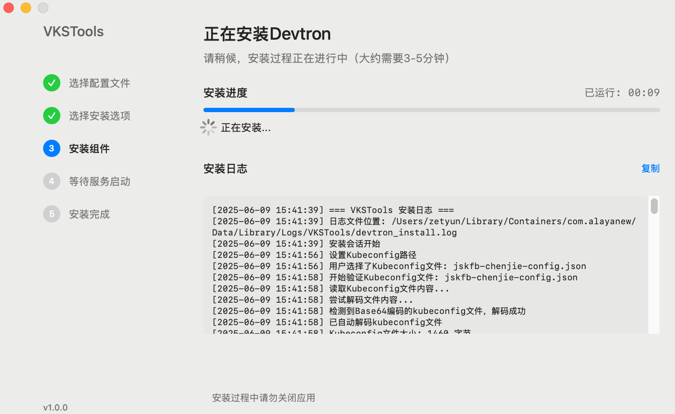The image size is (675, 414).
Task: Click log line 用户选择了Kubeconfig文件
Action: [x=399, y=266]
